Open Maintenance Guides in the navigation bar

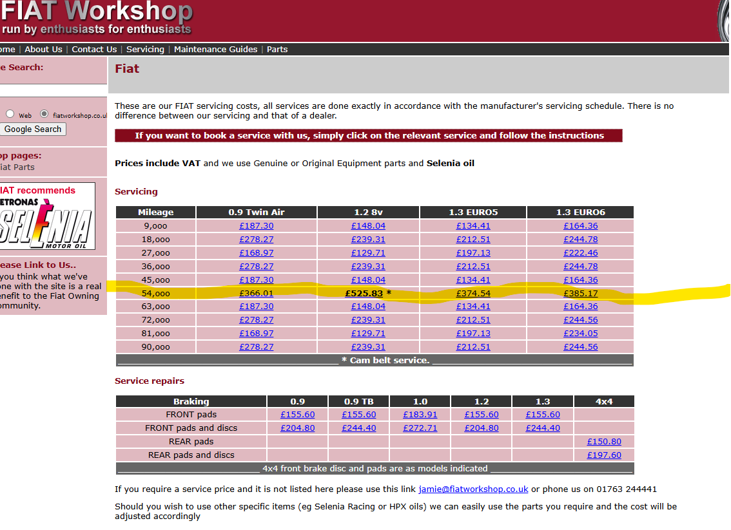pos(215,50)
